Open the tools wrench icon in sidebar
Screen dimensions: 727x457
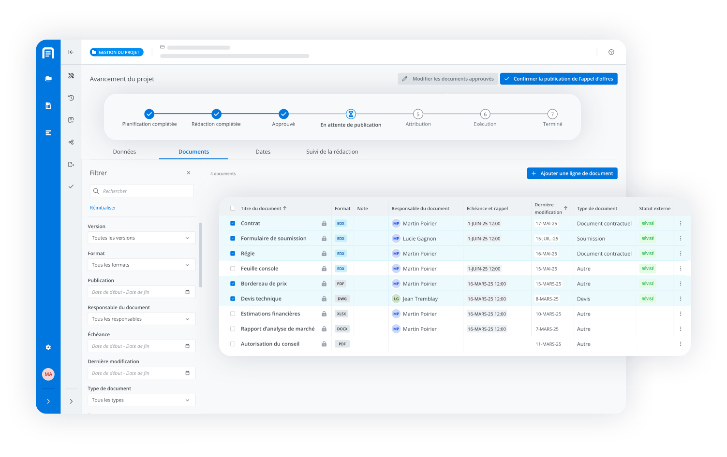(71, 76)
